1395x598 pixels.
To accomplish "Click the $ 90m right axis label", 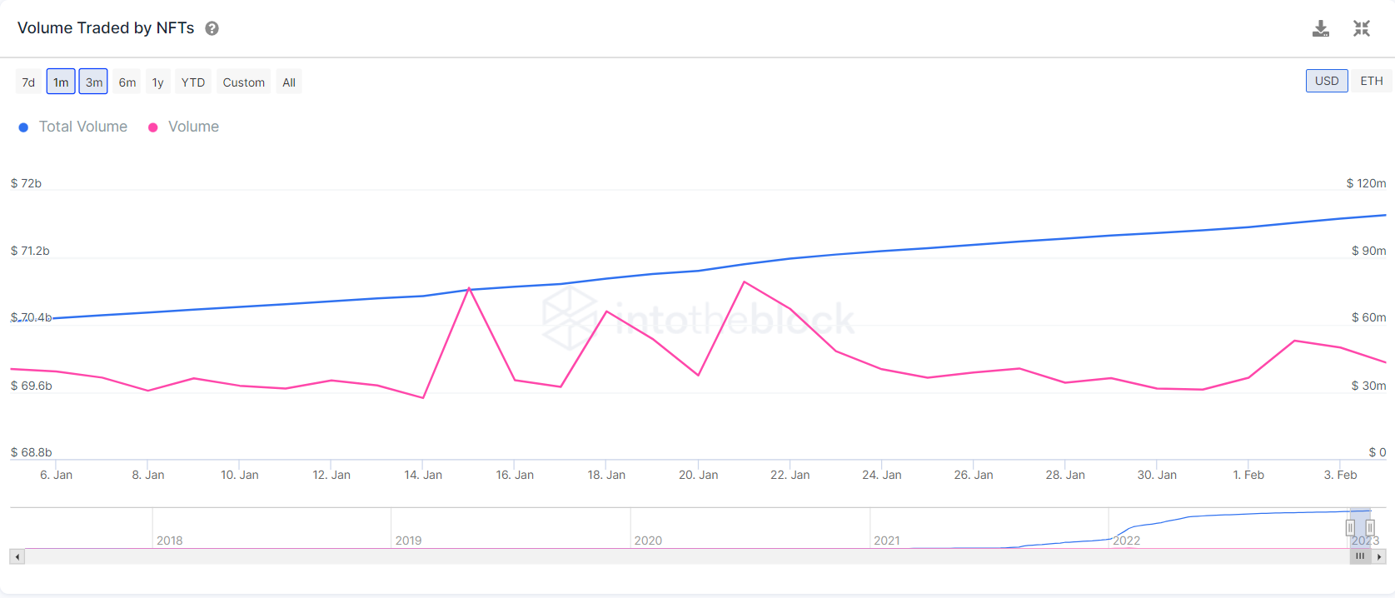I will coord(1369,251).
